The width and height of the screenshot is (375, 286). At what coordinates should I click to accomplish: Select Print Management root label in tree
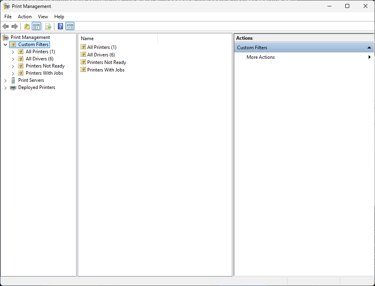(30, 37)
